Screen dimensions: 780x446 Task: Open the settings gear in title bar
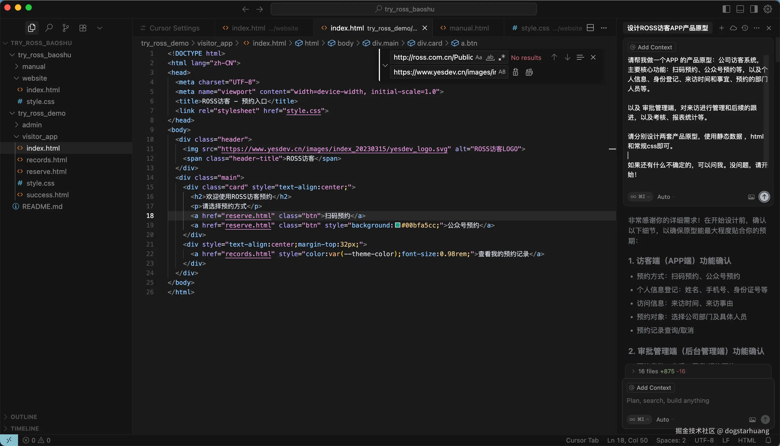tap(768, 9)
